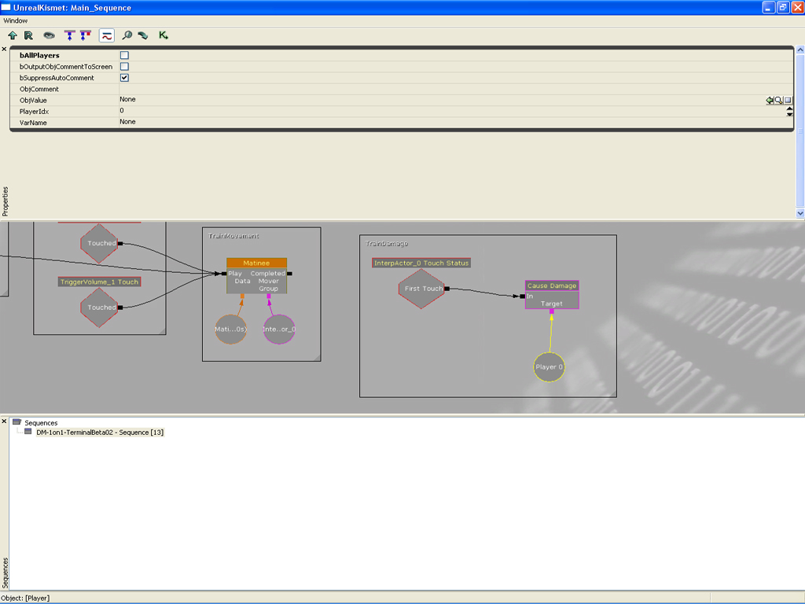Click the blue-red arrow fit-selection toolbar icon
The width and height of the screenshot is (805, 604).
[x=85, y=35]
